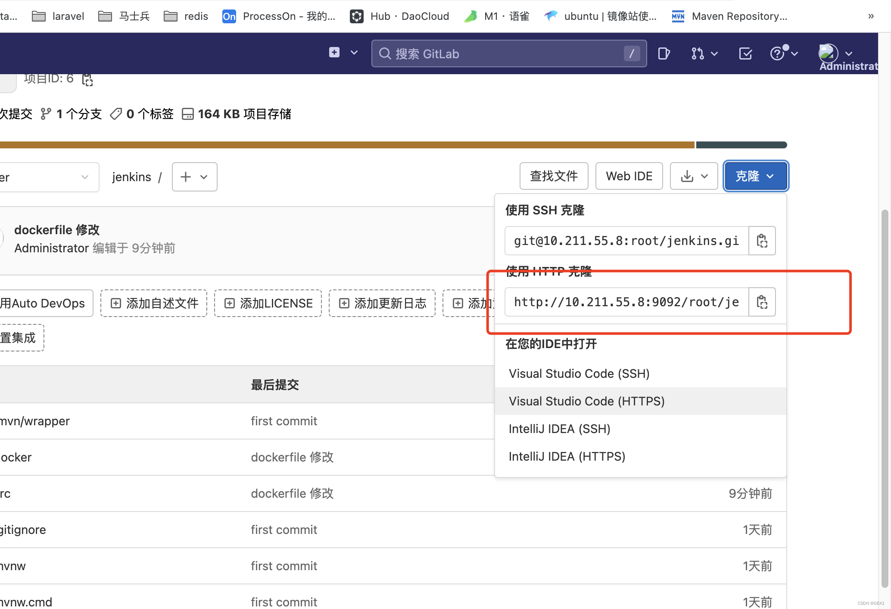The image size is (891, 609).
Task: Copy the SSH clone URL
Action: 762,241
